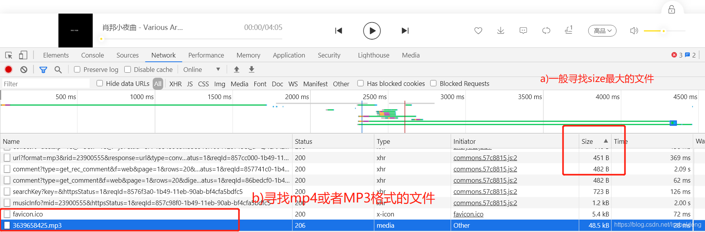This screenshot has width=705, height=232.
Task: Enable the Preserve log checkbox
Action: [x=77, y=69]
